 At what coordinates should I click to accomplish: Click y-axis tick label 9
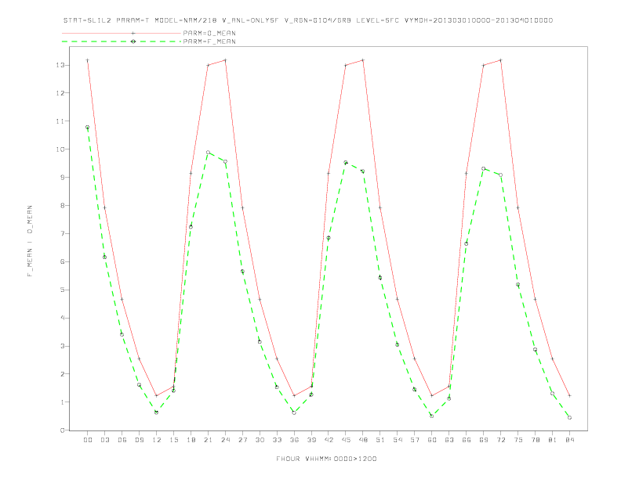(63, 178)
